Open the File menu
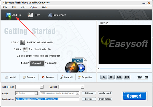The height and width of the screenshot is (107, 153). coord(5,7)
